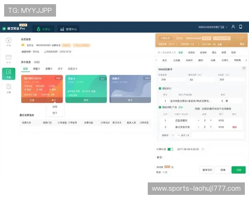
Task: Decrease quantity for gift item row 2
Action: (198, 127)
